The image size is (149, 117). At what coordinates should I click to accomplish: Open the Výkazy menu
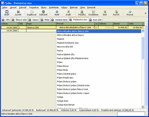[x=64, y=7]
